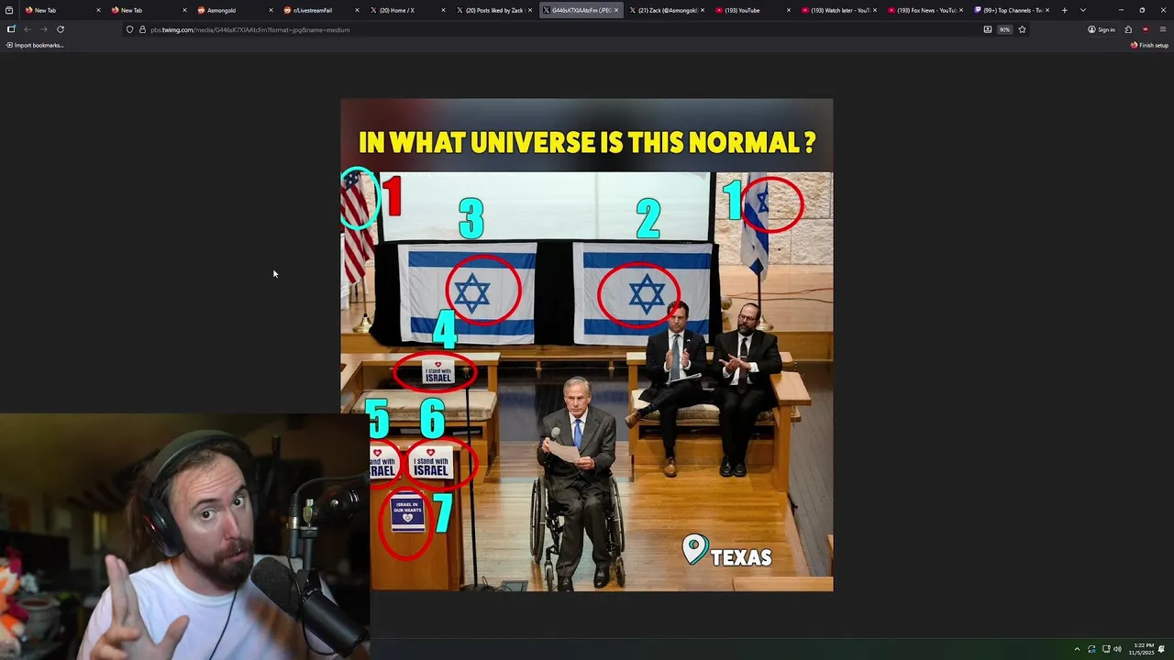The image size is (1174, 660).
Task: Expand the list all tabs chevron
Action: pyautogui.click(x=1083, y=10)
